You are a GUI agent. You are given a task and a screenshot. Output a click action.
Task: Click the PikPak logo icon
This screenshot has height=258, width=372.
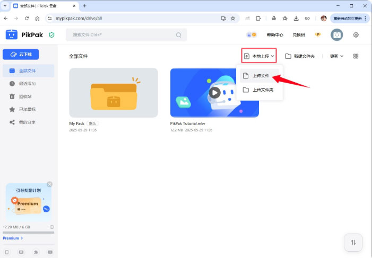tap(11, 34)
